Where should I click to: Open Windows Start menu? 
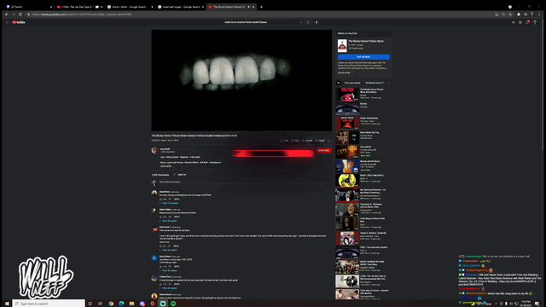7,304
